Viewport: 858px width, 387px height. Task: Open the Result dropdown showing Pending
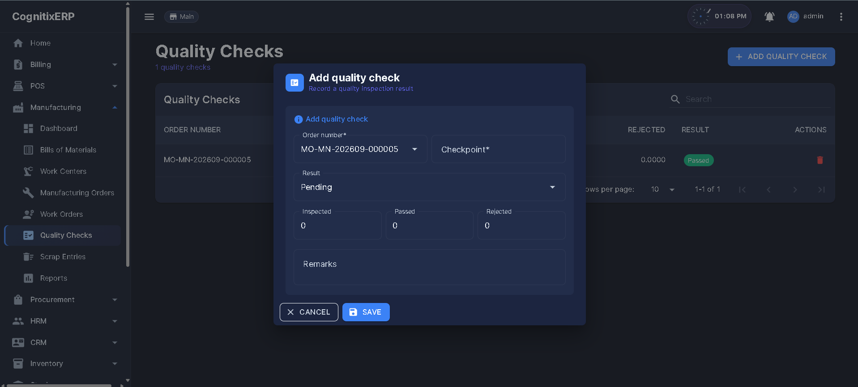pyautogui.click(x=429, y=187)
